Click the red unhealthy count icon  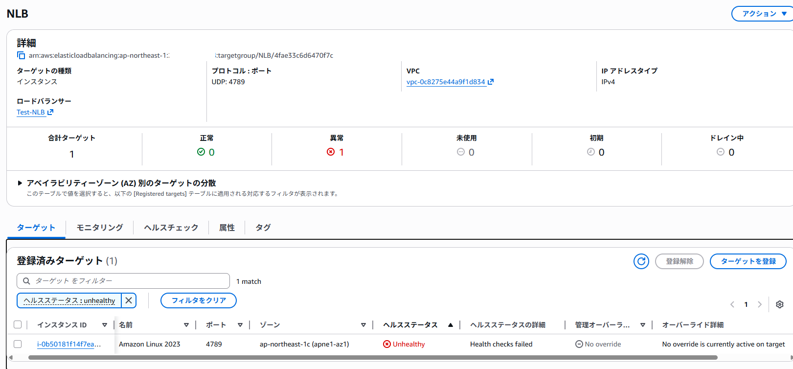[331, 152]
